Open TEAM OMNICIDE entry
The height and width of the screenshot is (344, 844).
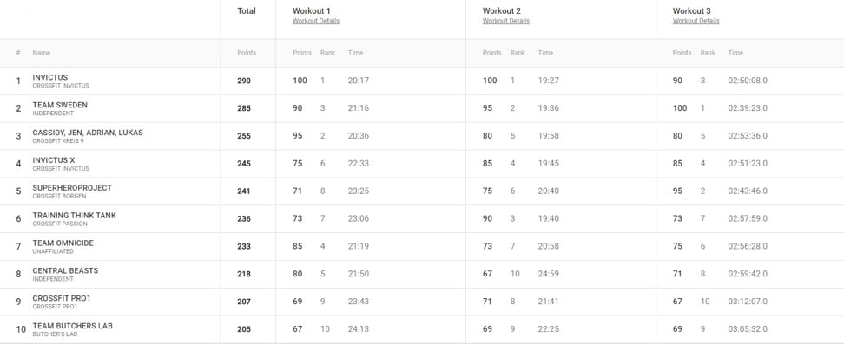pos(63,243)
